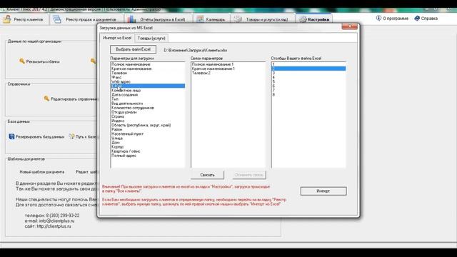Select Краткое наименование in Параметры для загрузки list

(148, 69)
